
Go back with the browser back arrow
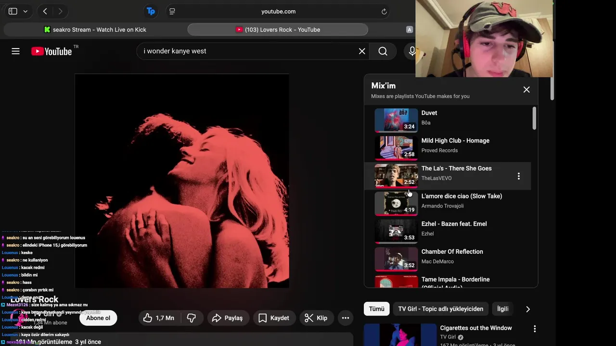pos(45,11)
